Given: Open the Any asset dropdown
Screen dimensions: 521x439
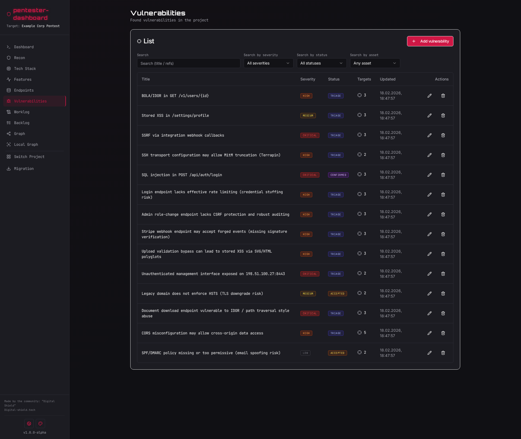Looking at the screenshot, I should pyautogui.click(x=375, y=63).
